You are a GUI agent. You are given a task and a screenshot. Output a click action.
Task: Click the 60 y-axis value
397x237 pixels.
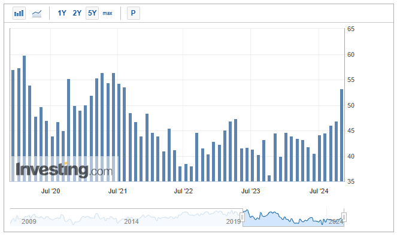click(x=351, y=54)
